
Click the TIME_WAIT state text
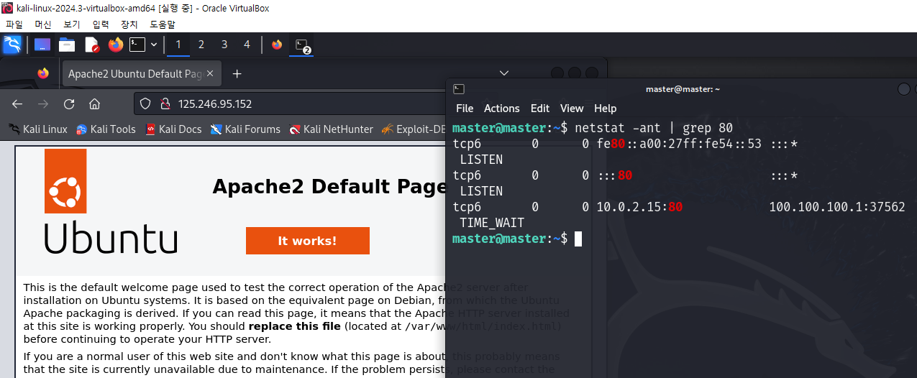[492, 223]
